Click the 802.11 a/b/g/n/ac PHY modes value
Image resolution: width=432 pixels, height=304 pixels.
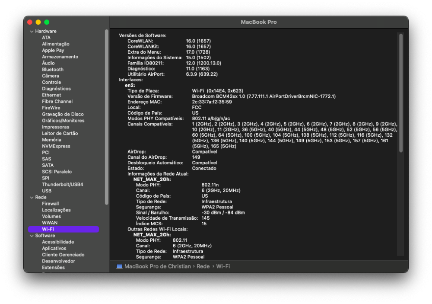(x=211, y=118)
